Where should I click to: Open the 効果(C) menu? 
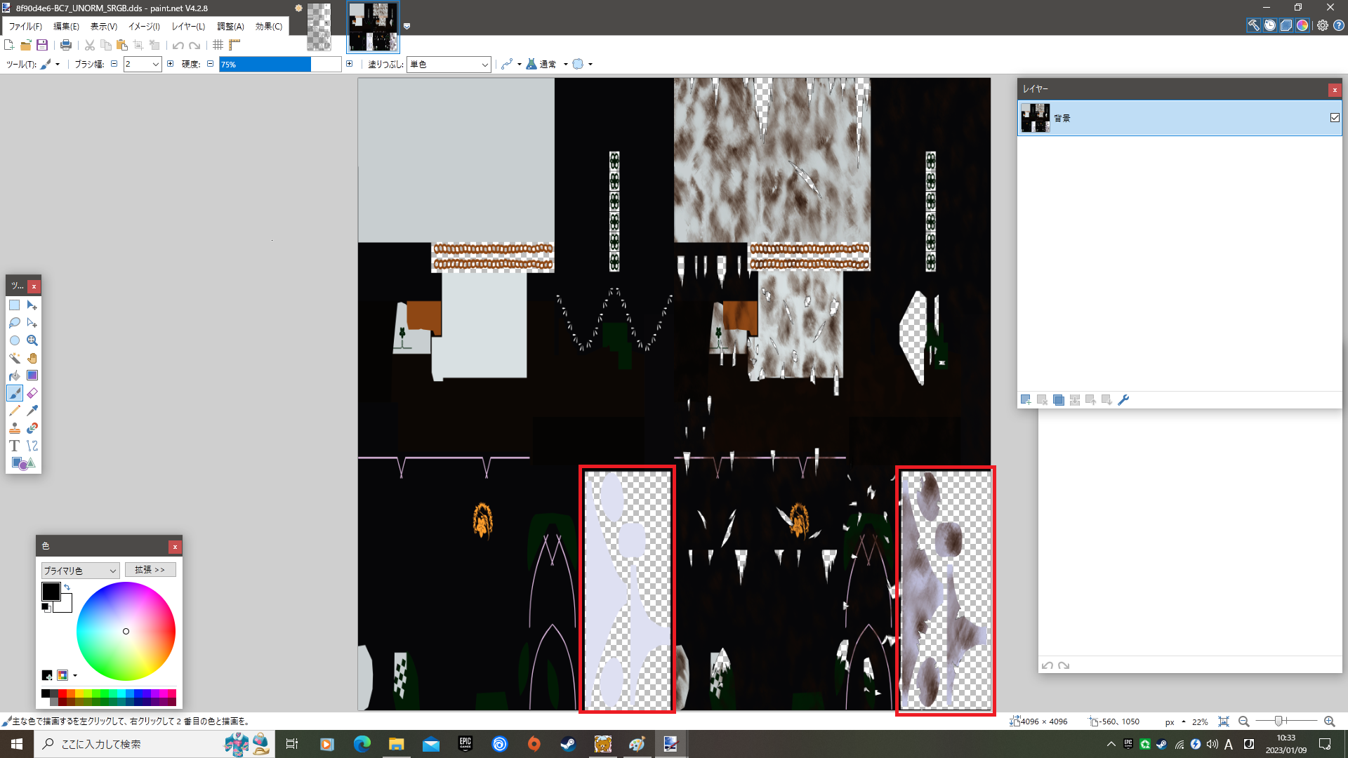[269, 26]
